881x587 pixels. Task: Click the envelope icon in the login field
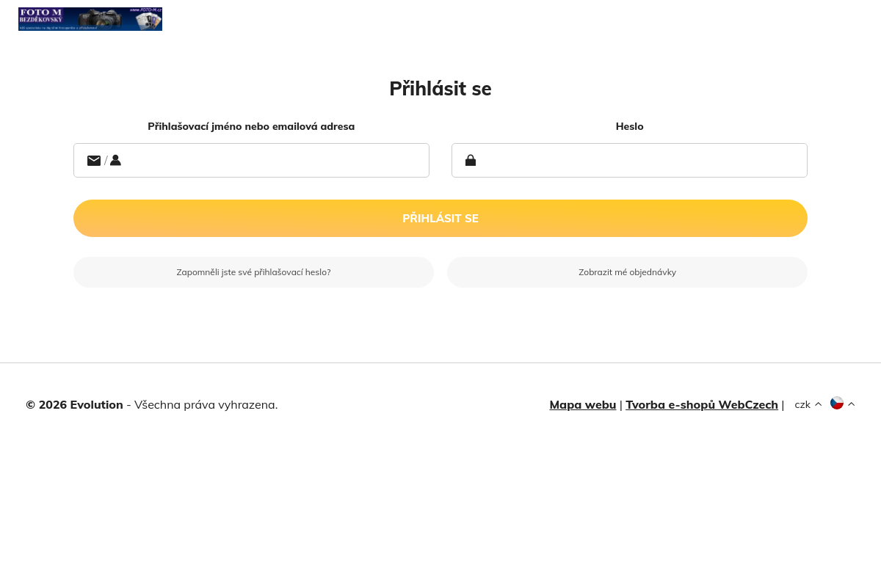click(94, 161)
